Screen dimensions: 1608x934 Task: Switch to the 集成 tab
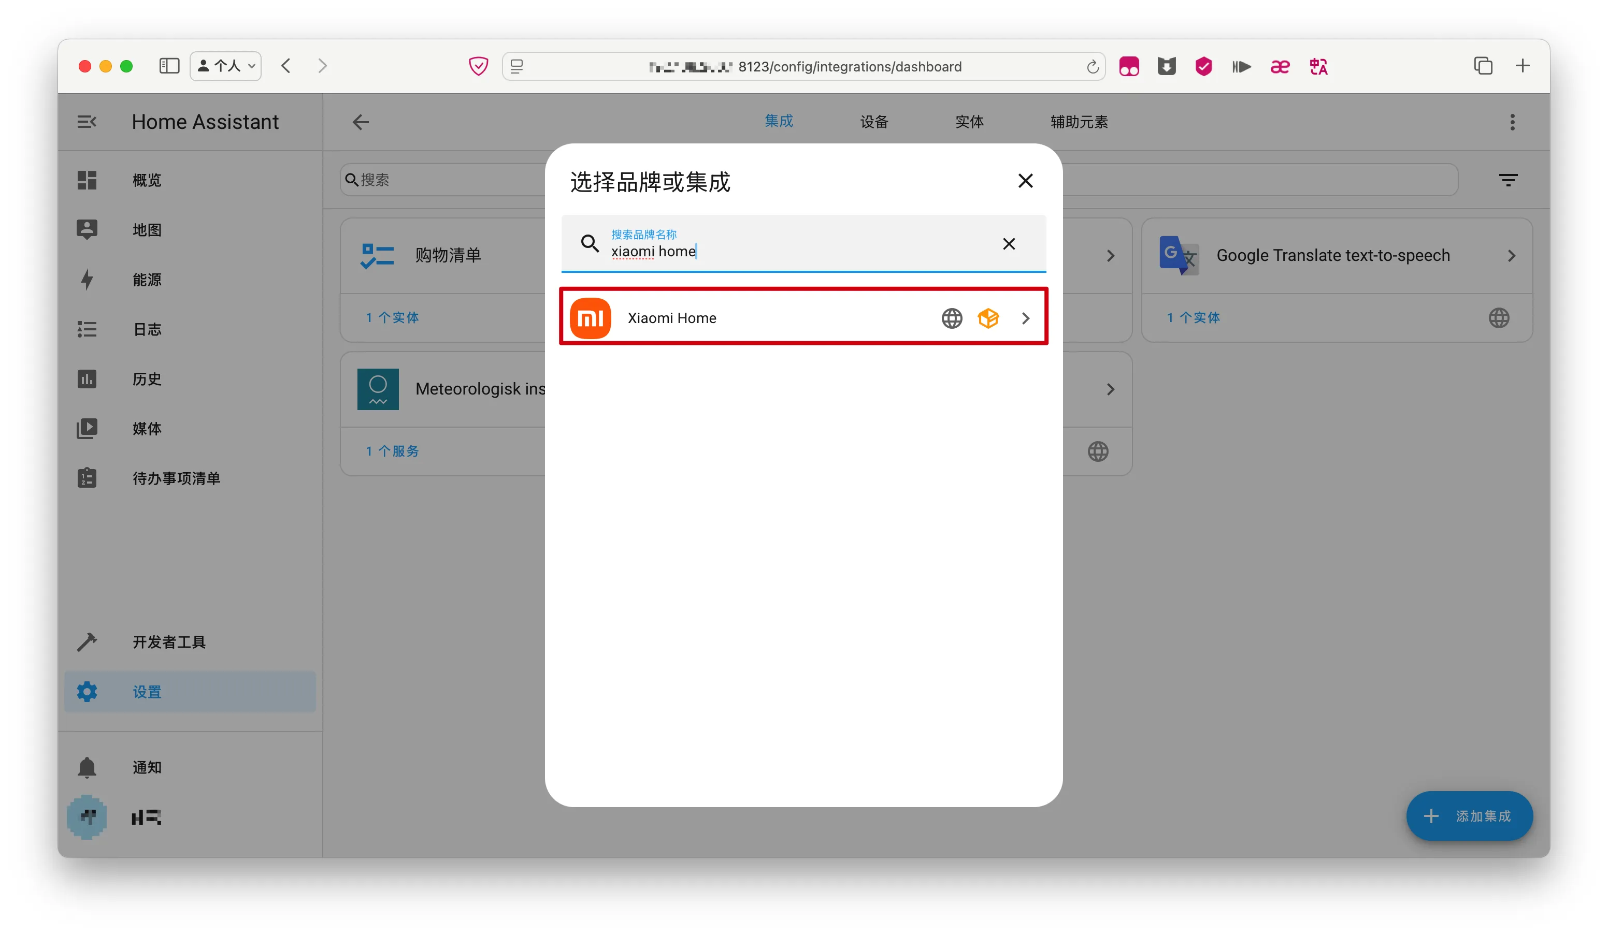(x=779, y=121)
